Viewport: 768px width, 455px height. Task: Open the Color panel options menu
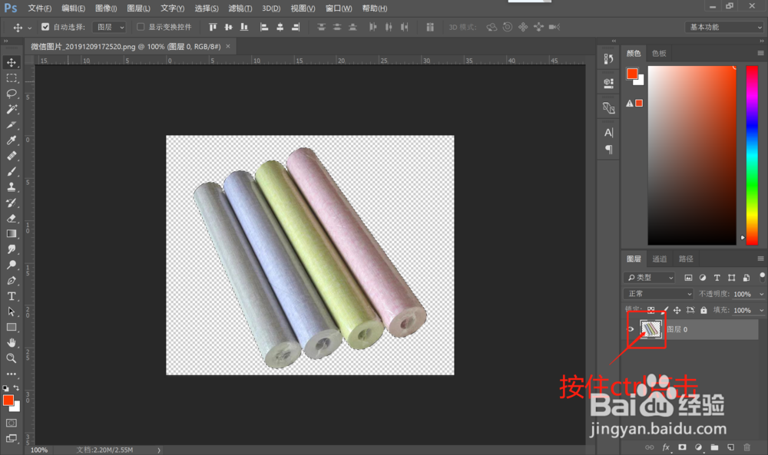(760, 54)
